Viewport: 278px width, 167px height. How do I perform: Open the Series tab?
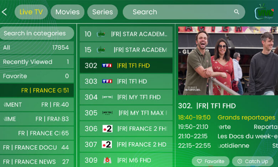point(102,12)
